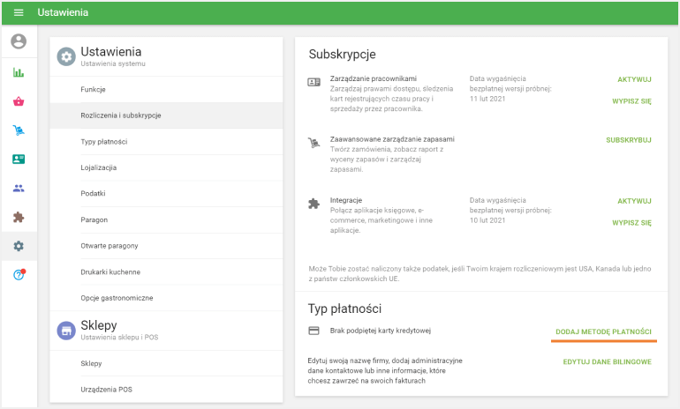Viewport: 680px width, 409px height.
Task: Open the employees ID card icon
Action: tap(19, 160)
